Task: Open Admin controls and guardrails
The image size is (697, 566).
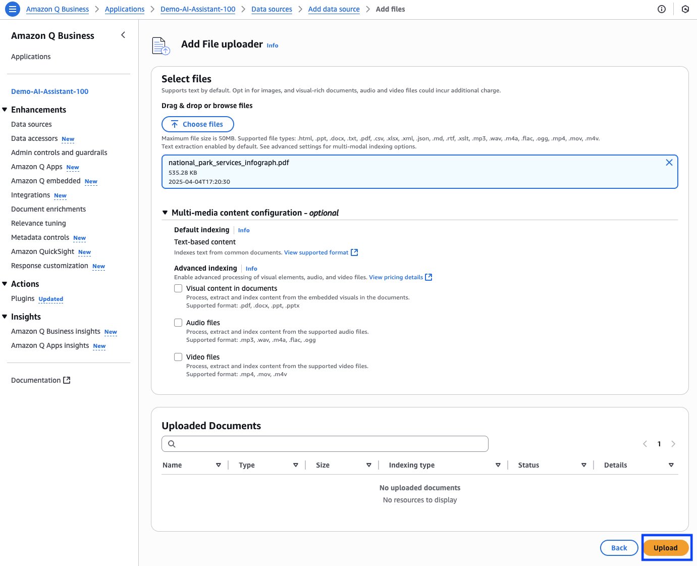Action: tap(59, 152)
